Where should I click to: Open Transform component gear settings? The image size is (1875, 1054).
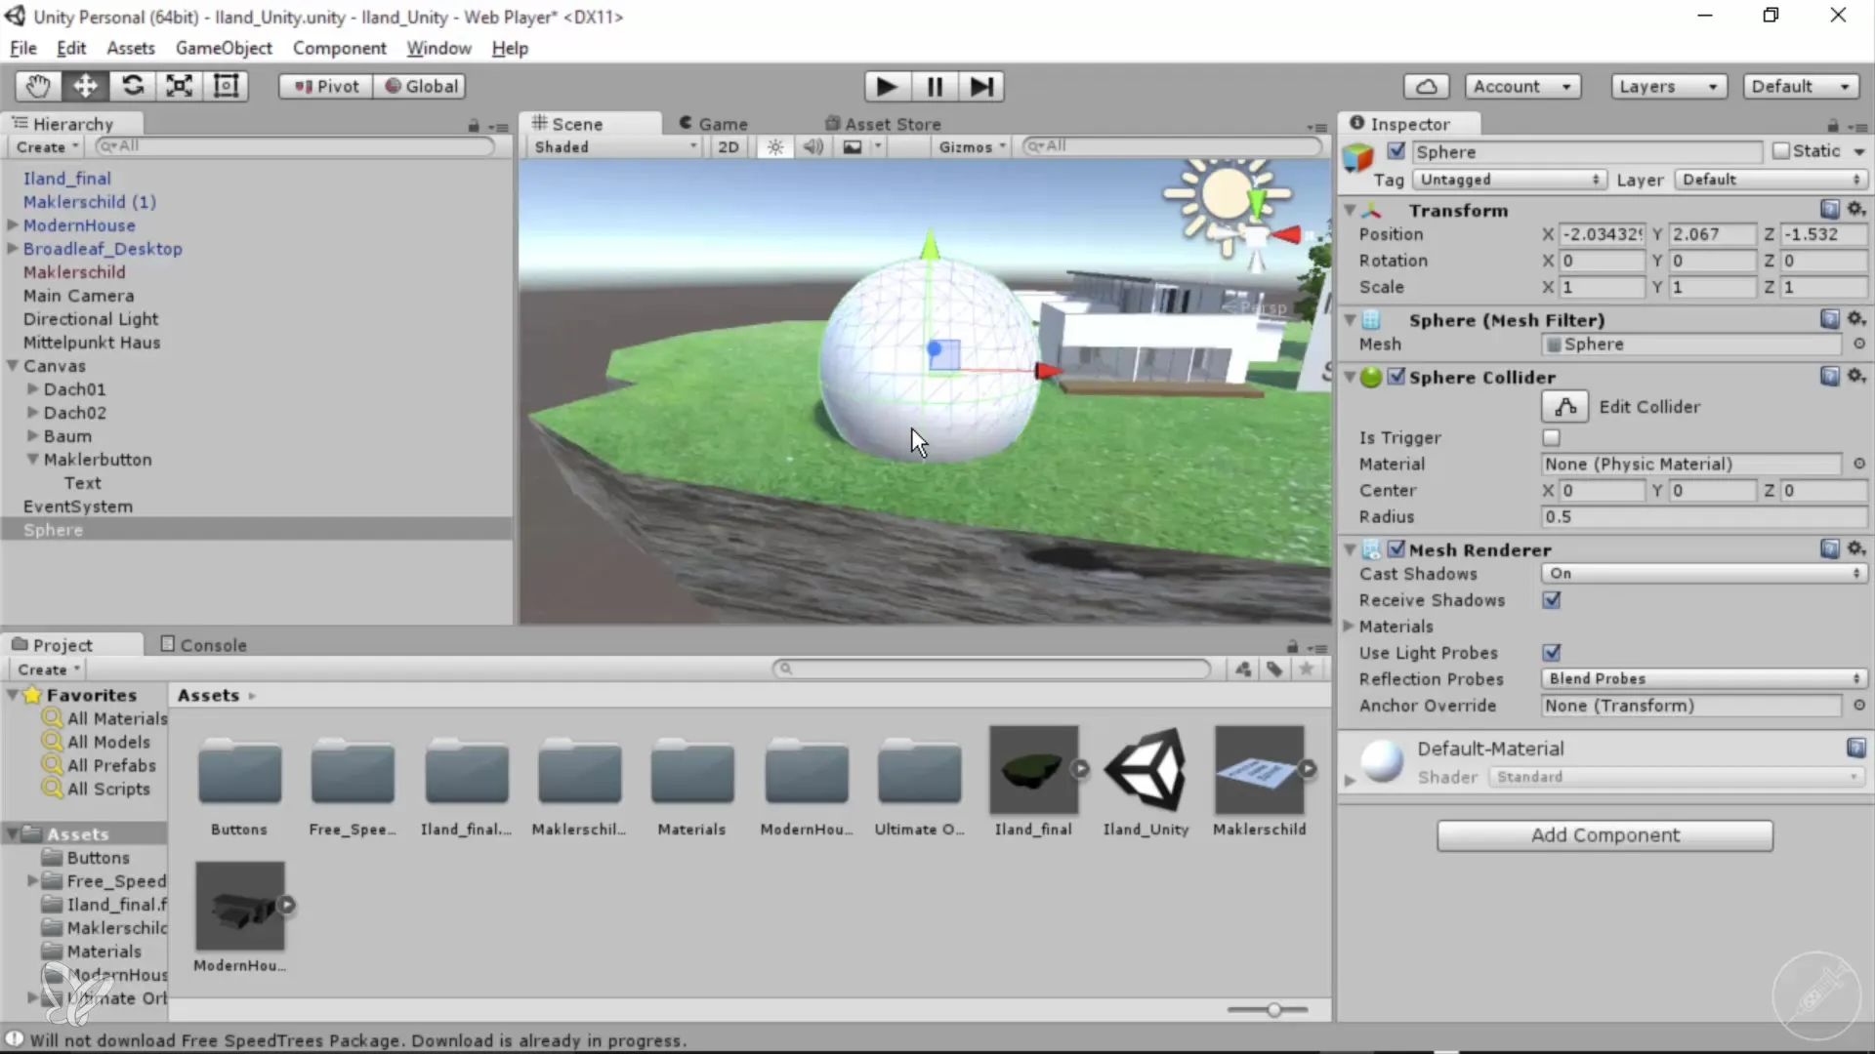point(1856,209)
